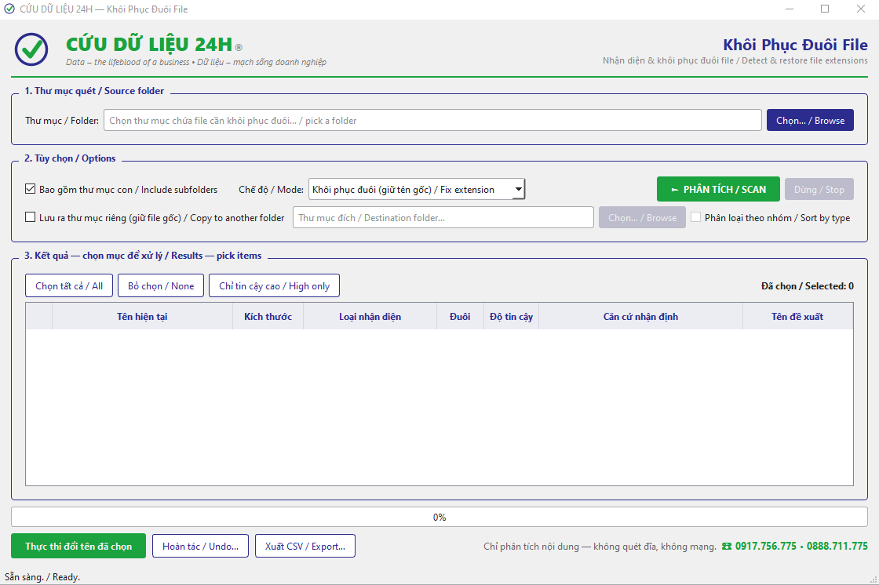
Task: Click Thực thi đổi tên đã chọn
Action: click(78, 547)
